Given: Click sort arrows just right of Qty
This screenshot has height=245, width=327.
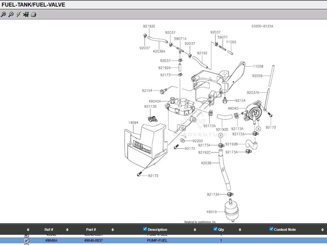Looking at the screenshot, I should 240,230.
